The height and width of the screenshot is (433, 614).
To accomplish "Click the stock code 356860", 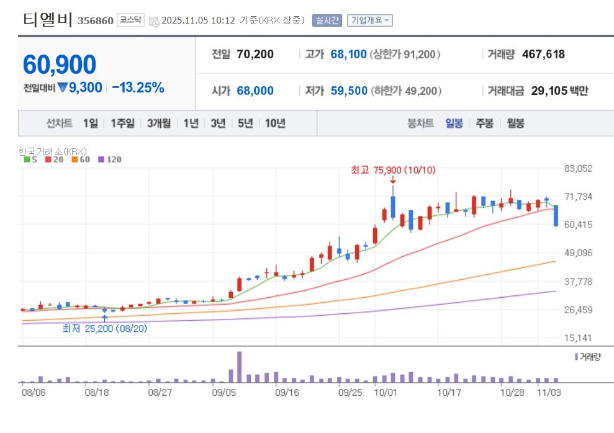I will pos(96,21).
